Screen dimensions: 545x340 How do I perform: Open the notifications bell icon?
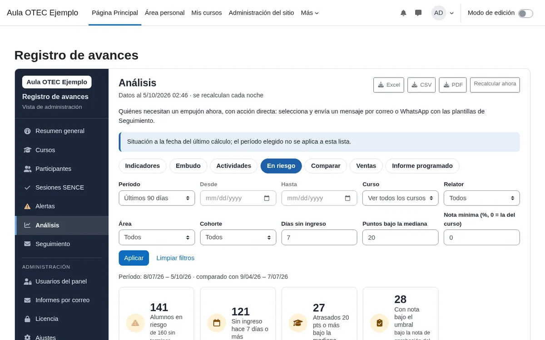tap(403, 13)
